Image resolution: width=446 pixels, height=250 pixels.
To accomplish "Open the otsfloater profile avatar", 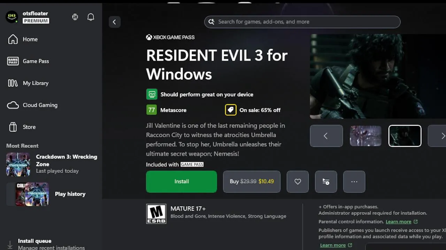I will tap(11, 17).
